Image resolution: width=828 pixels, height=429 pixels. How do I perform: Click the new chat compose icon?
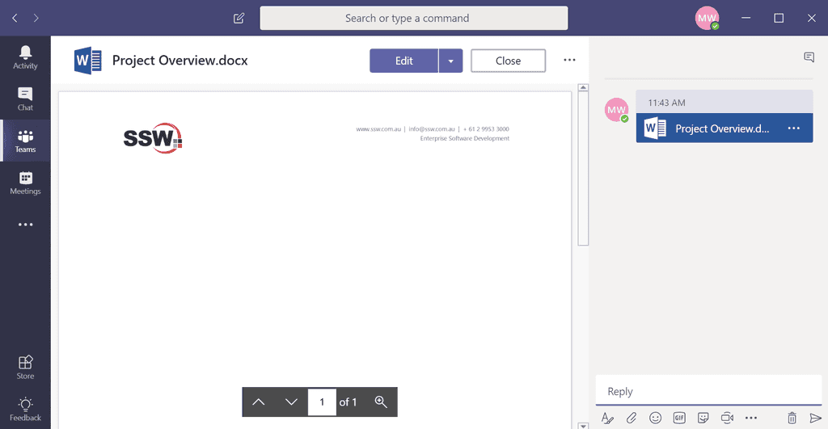coord(239,18)
